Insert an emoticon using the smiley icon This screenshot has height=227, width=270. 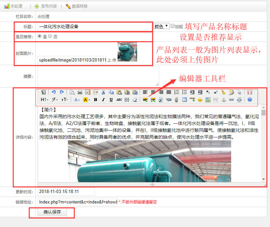point(200,100)
